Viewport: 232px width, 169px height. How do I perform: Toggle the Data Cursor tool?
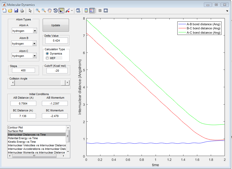(61, 10)
